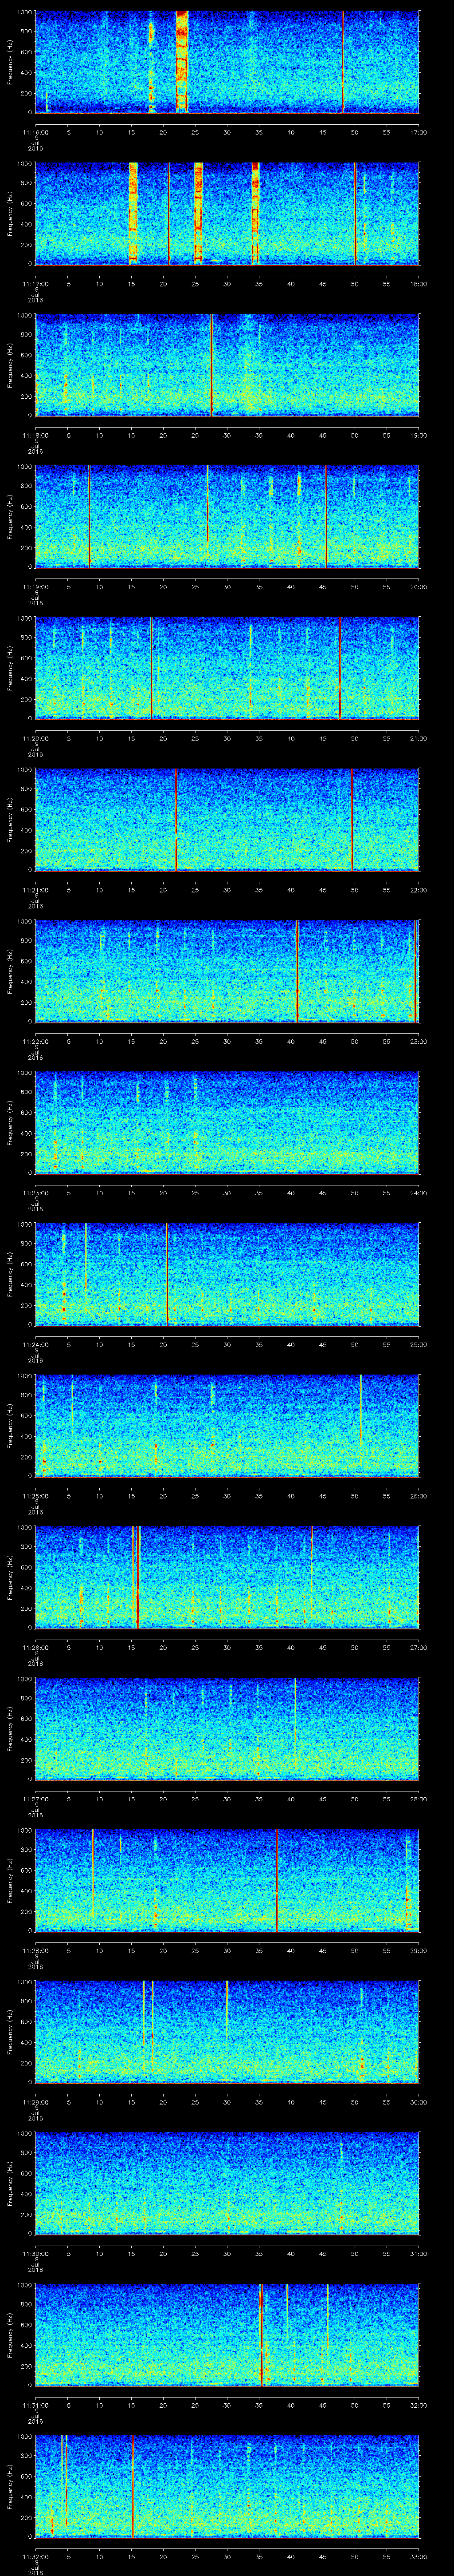Select the 29:00 end time label
The height and width of the screenshot is (2576, 454).
tap(418, 1950)
